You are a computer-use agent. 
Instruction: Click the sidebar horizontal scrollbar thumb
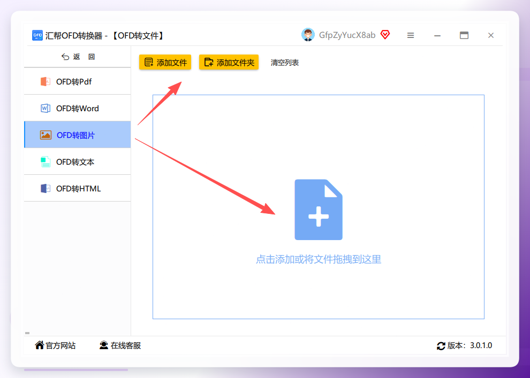(27, 333)
